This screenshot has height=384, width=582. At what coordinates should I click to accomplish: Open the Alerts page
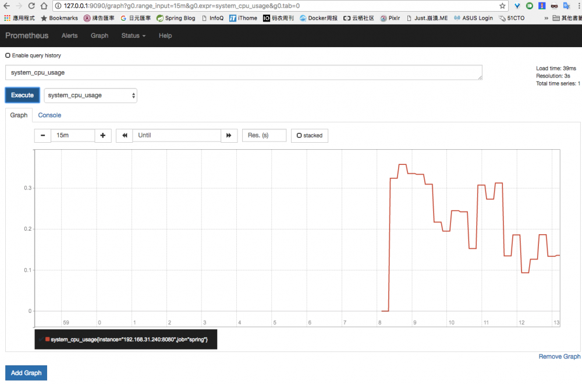(69, 36)
